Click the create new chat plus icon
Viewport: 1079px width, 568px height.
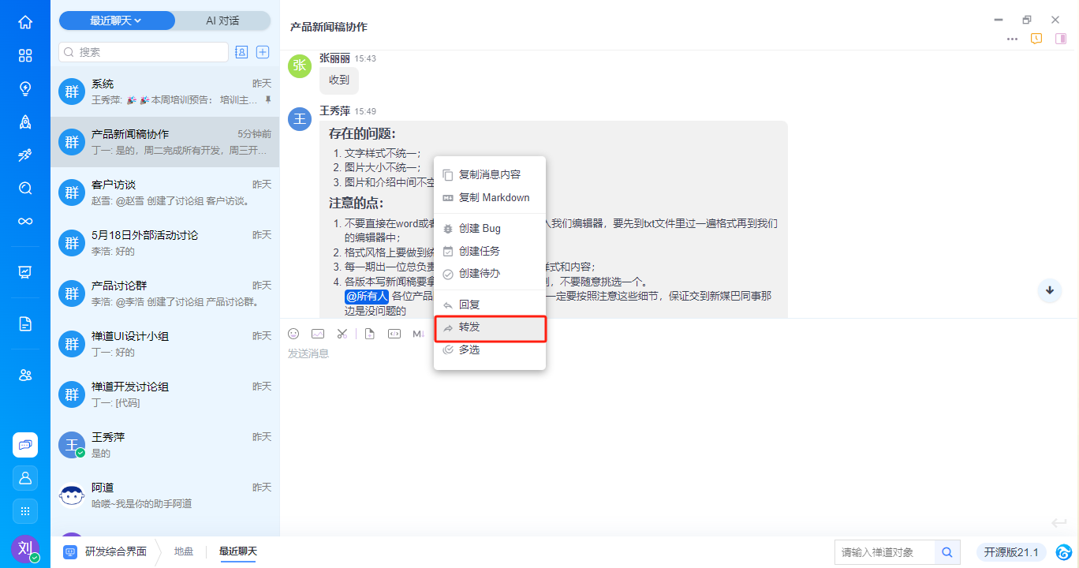coord(263,52)
